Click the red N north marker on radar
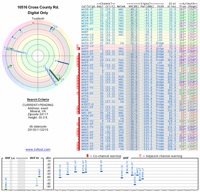The width and height of the screenshot is (200, 192). click(x=33, y=23)
